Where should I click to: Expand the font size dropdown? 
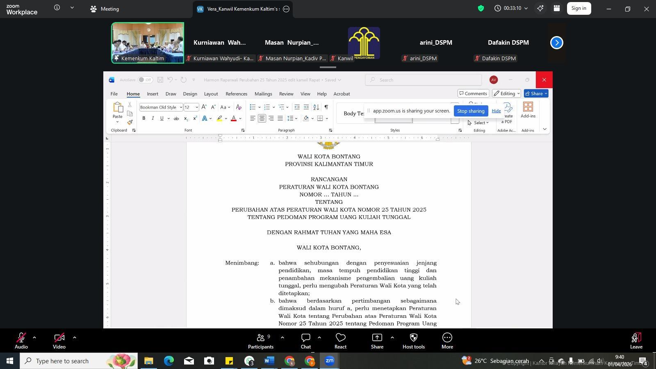[x=197, y=107]
